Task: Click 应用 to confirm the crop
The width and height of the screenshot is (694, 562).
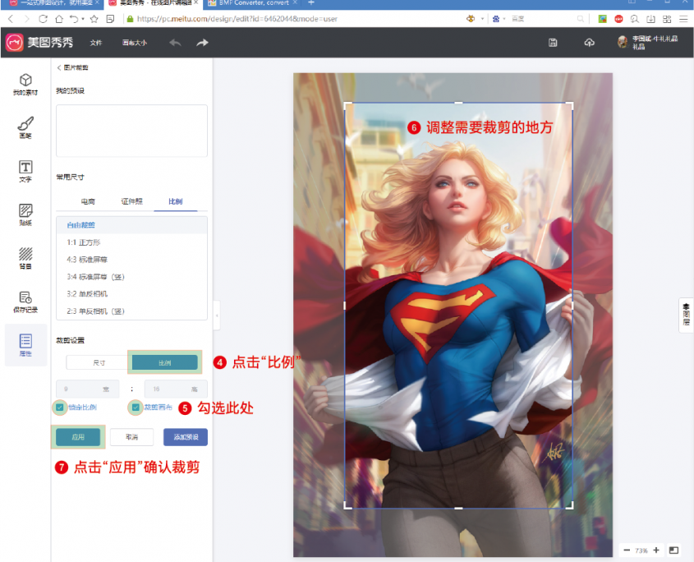Action: tap(78, 437)
